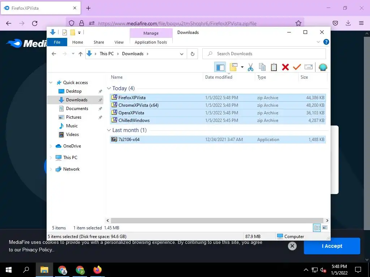
Task: Select the Manage contextual tab
Action: point(151,33)
